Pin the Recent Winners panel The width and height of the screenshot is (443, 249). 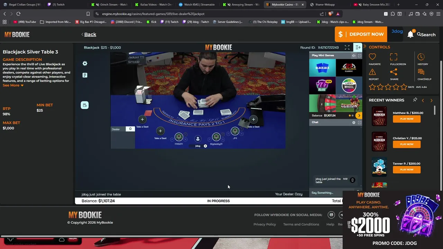[x=415, y=100]
